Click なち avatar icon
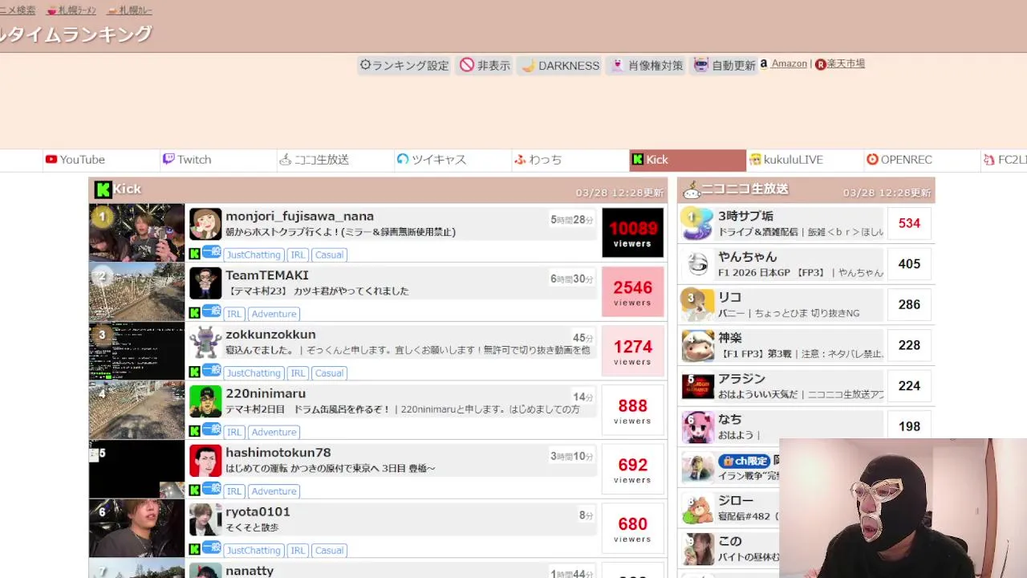 pos(697,426)
